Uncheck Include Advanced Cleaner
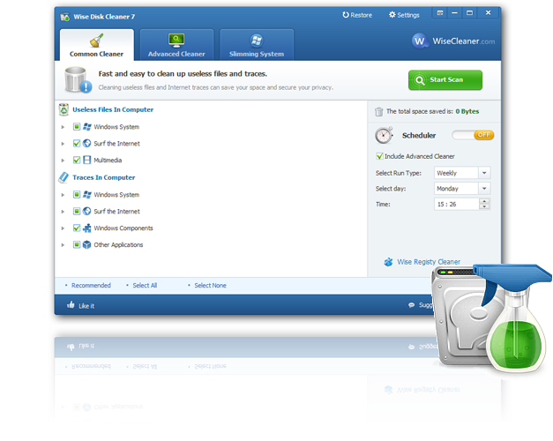553x441 pixels. tap(379, 156)
